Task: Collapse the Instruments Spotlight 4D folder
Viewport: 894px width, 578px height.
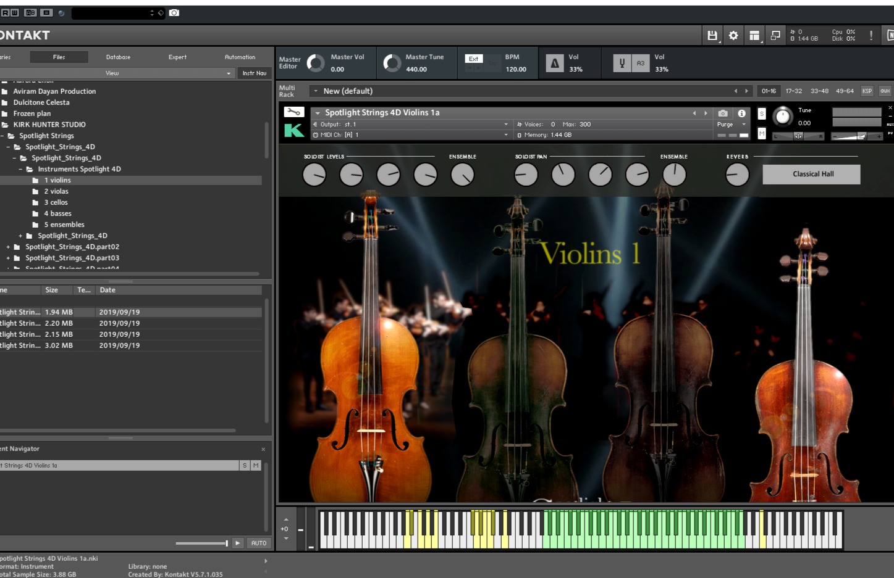Action: [20, 169]
